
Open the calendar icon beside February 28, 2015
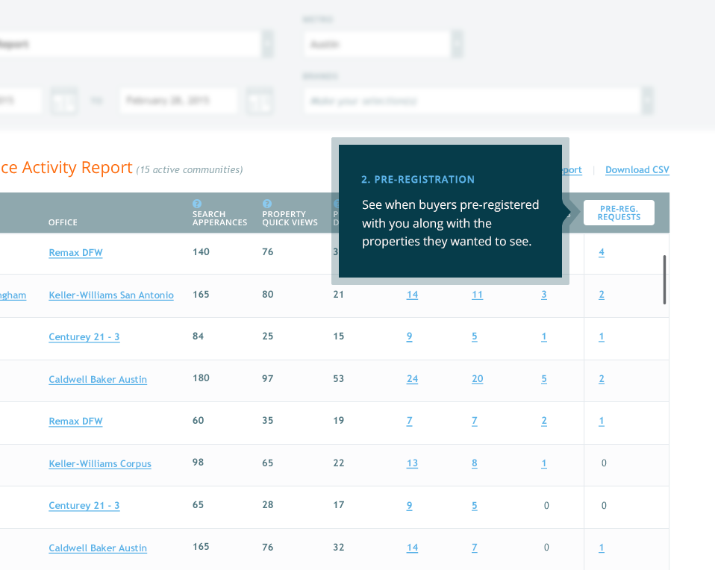pos(260,101)
